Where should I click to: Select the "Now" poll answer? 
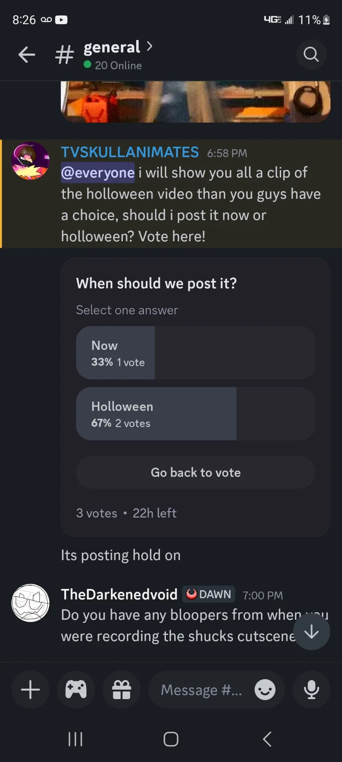[x=196, y=353]
